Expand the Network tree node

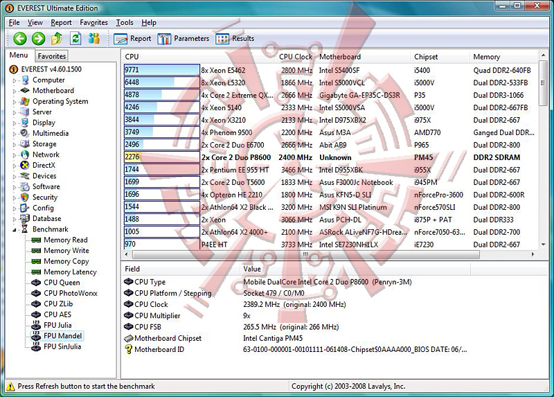click(15, 155)
